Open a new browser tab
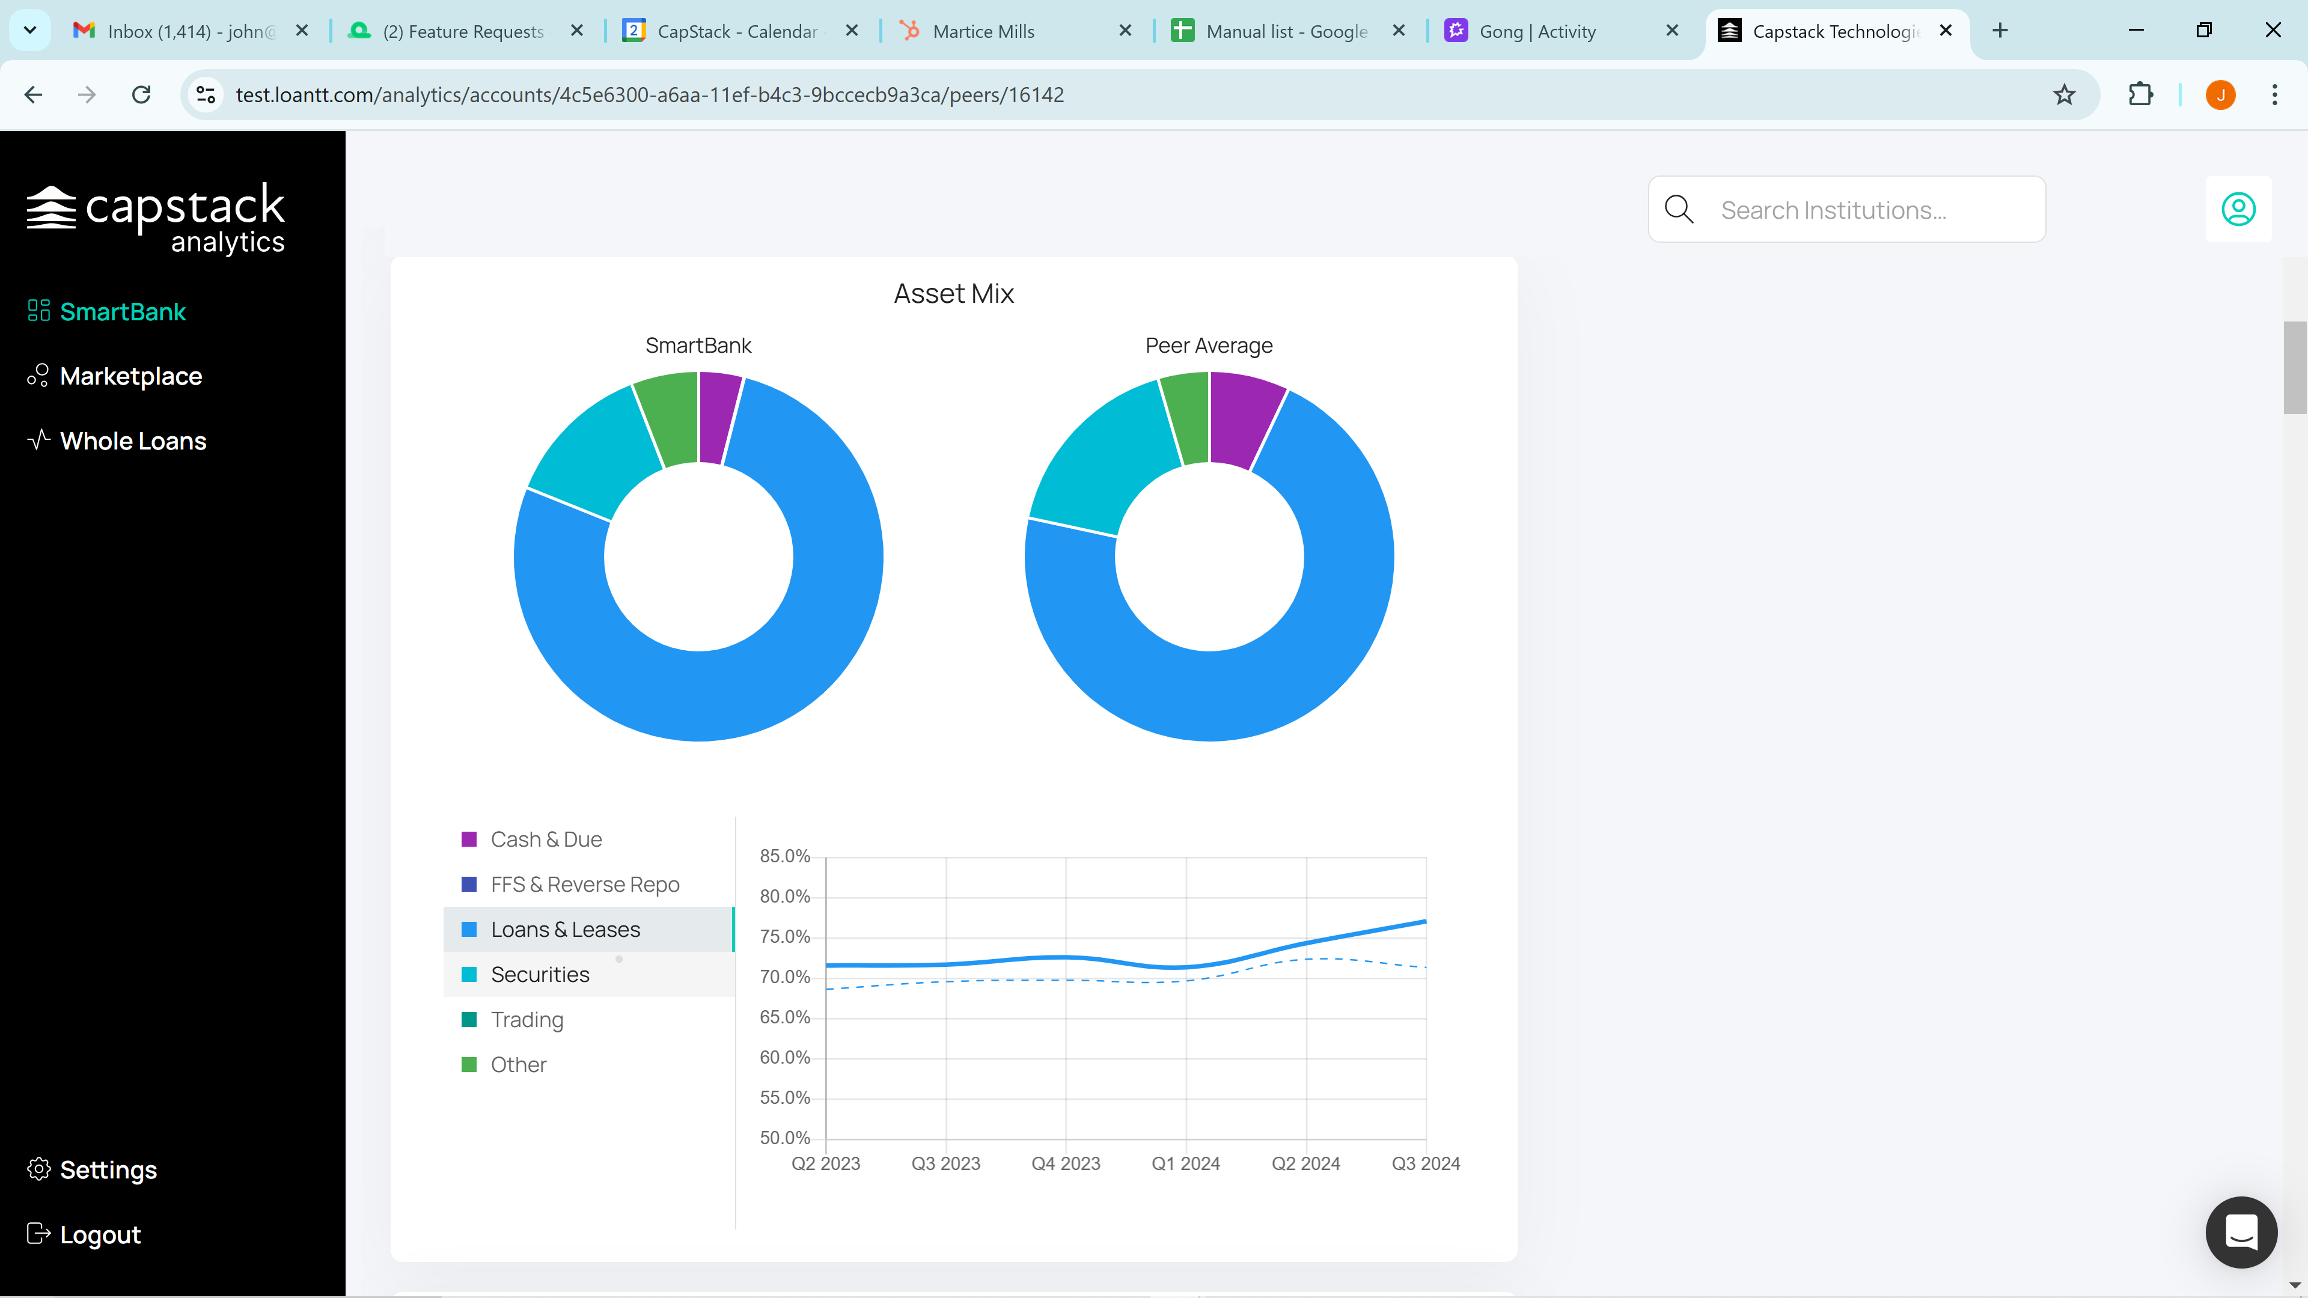2308x1298 pixels. 2000,31
